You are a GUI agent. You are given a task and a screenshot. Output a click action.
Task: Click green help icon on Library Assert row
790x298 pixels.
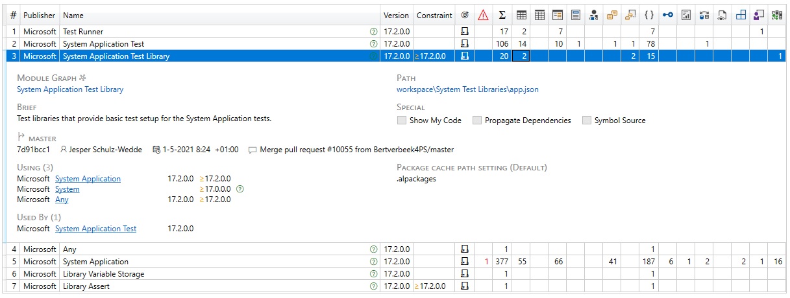[373, 286]
